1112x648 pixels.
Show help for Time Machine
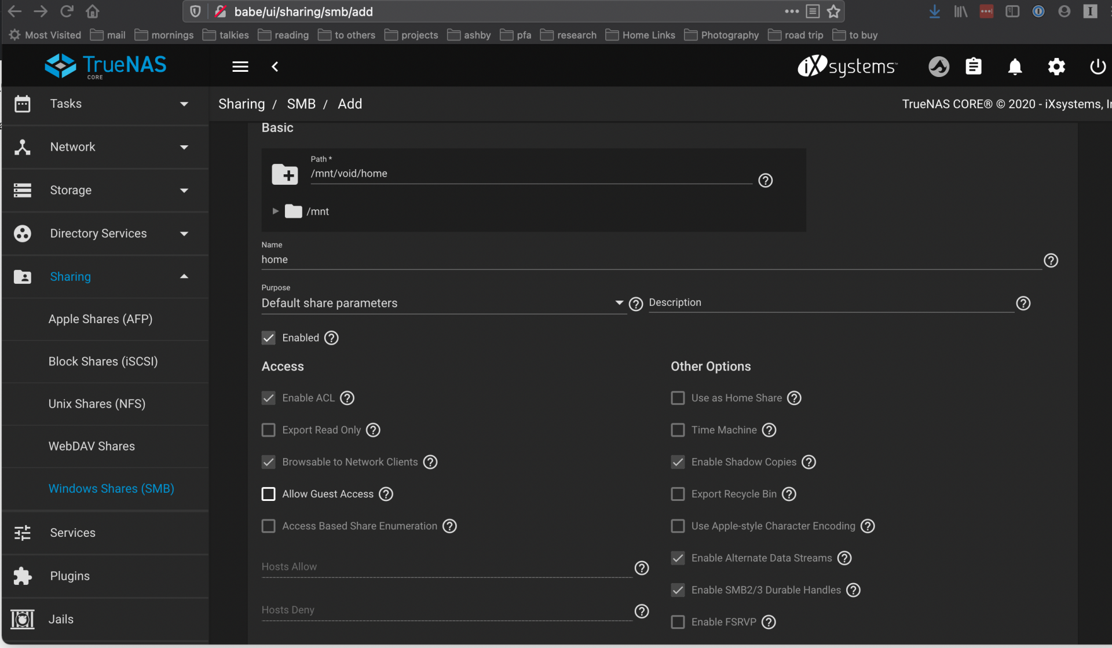769,430
